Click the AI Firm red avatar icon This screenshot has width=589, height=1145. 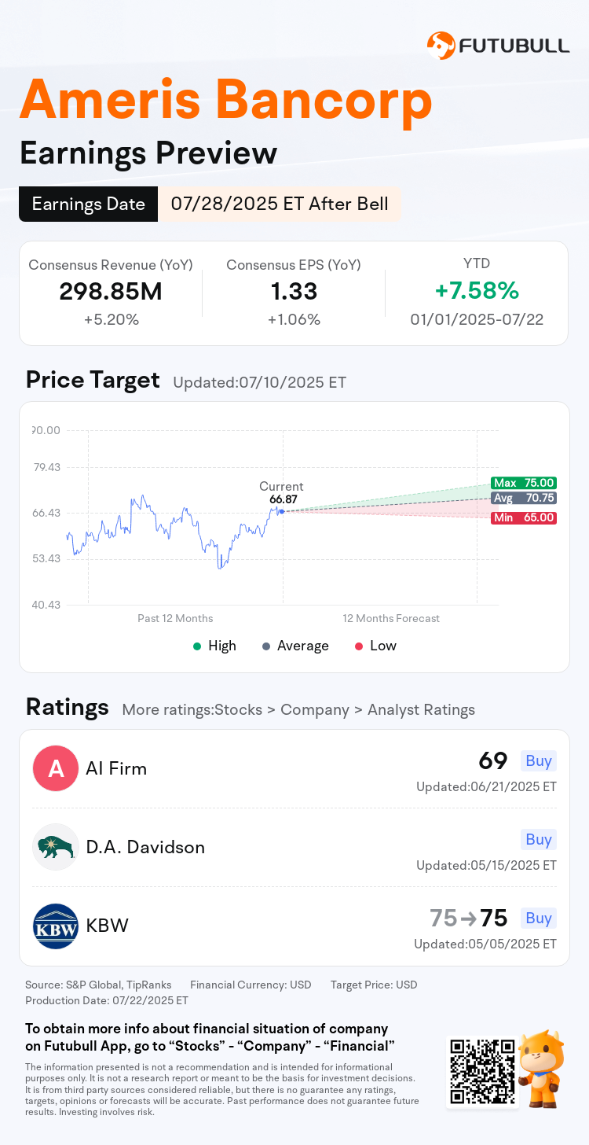(56, 768)
